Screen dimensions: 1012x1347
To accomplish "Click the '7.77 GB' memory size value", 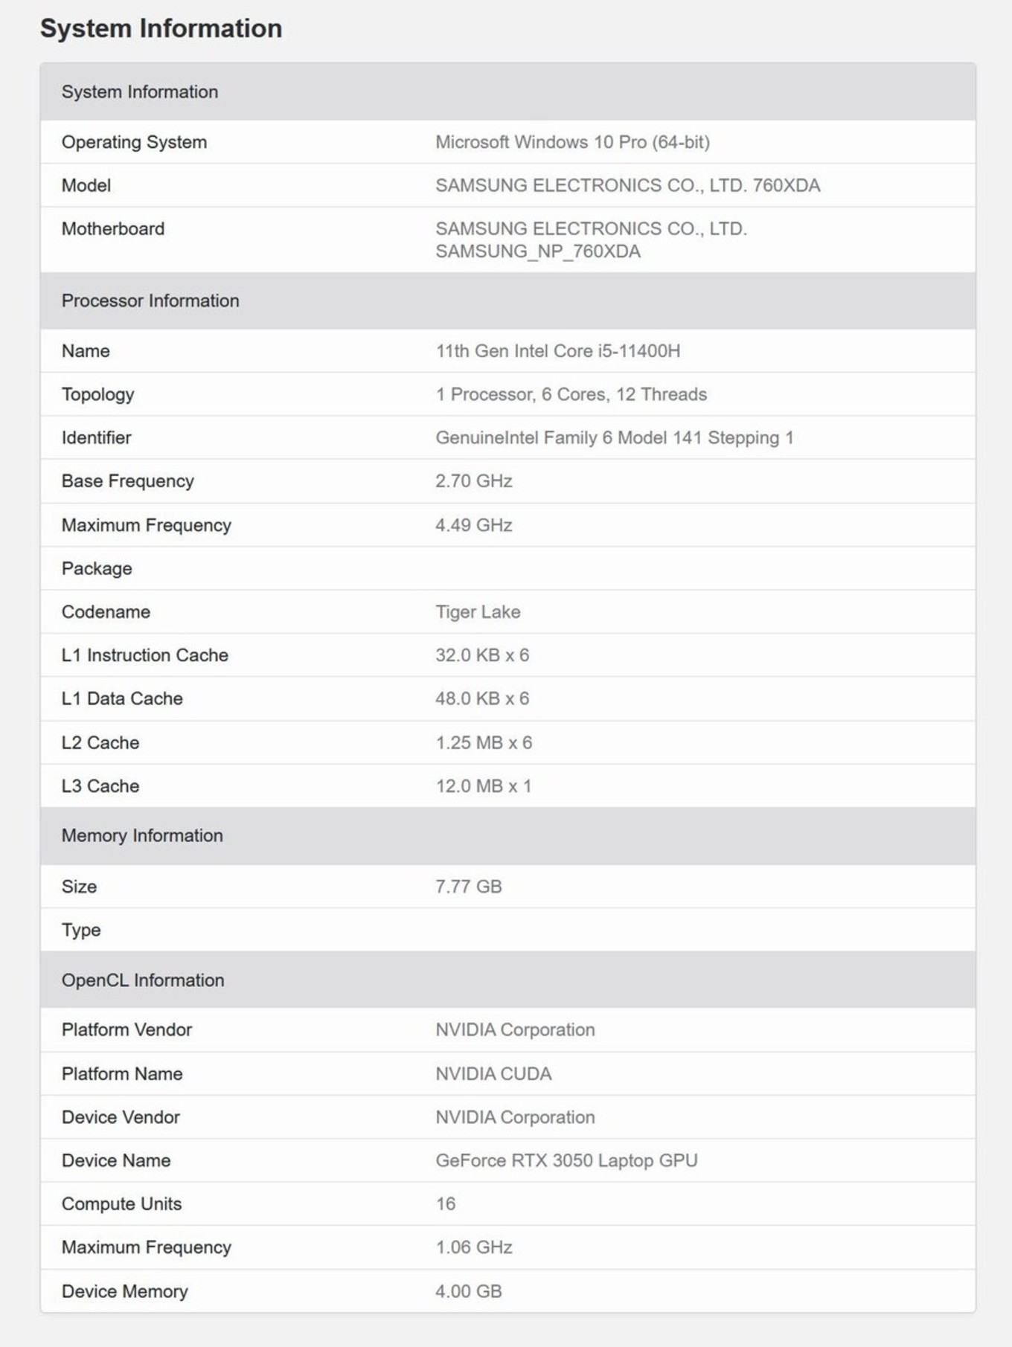I will click(469, 887).
